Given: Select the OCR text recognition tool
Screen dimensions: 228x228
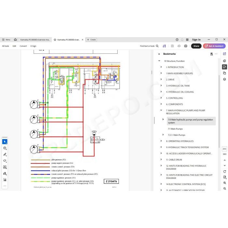Looking at the screenshot, I should (5, 180).
